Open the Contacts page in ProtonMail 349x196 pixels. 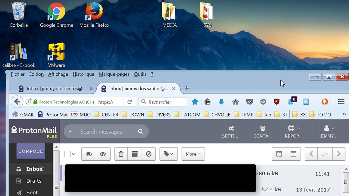263,131
